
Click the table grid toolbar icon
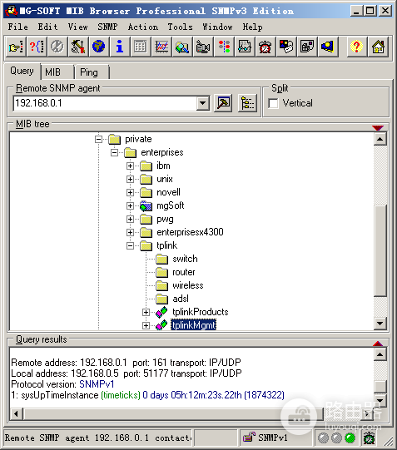[140, 47]
